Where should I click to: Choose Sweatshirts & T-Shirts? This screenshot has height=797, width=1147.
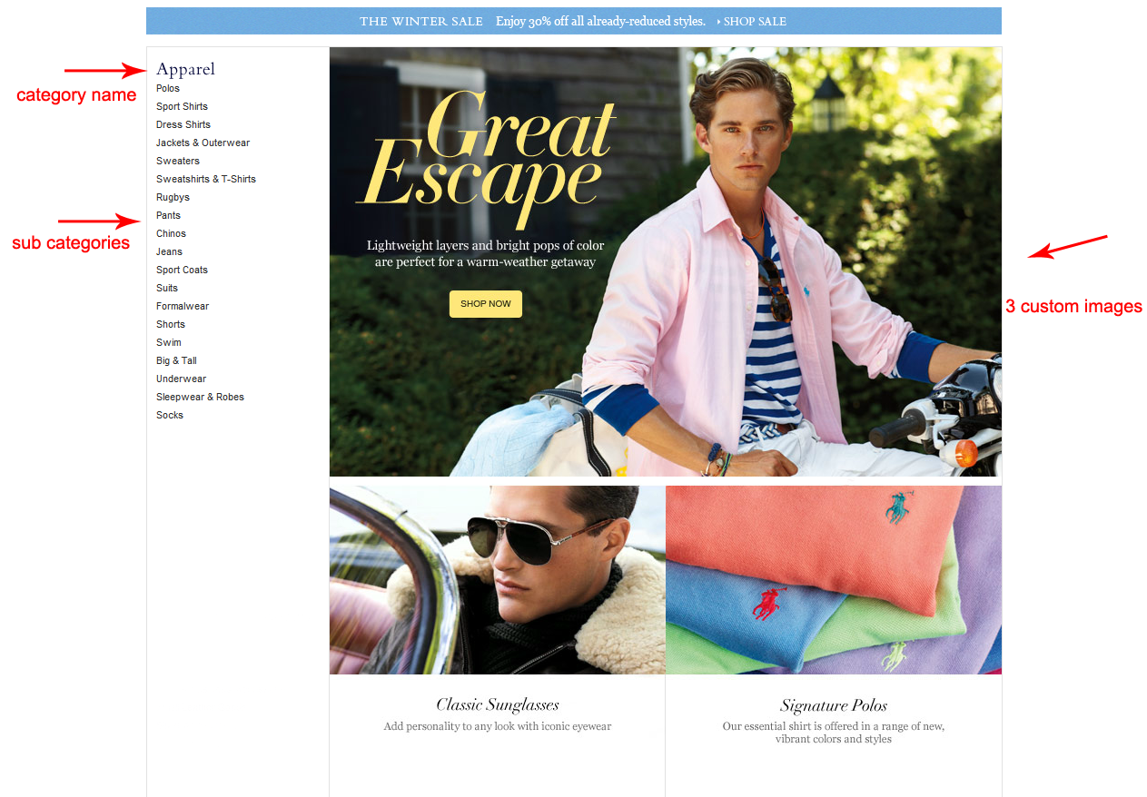pyautogui.click(x=206, y=179)
